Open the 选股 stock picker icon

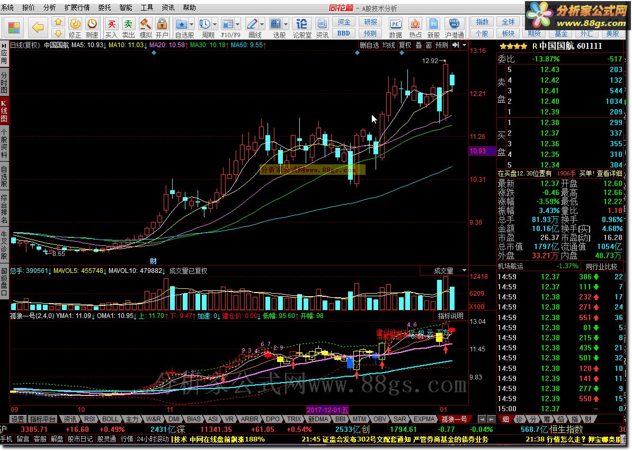[x=276, y=28]
